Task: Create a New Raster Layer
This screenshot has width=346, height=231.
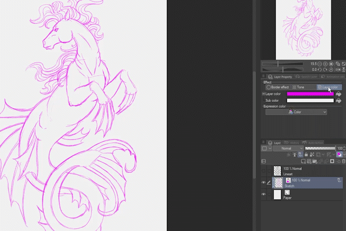Action: click(303, 161)
